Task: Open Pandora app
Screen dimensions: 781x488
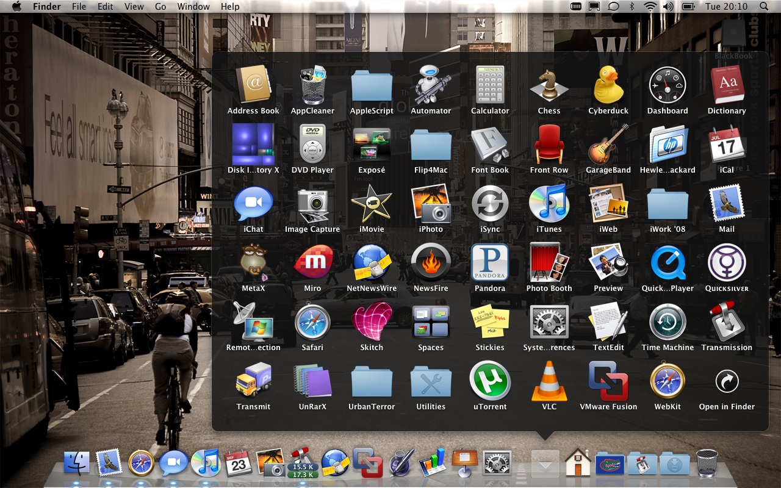Action: pos(490,262)
